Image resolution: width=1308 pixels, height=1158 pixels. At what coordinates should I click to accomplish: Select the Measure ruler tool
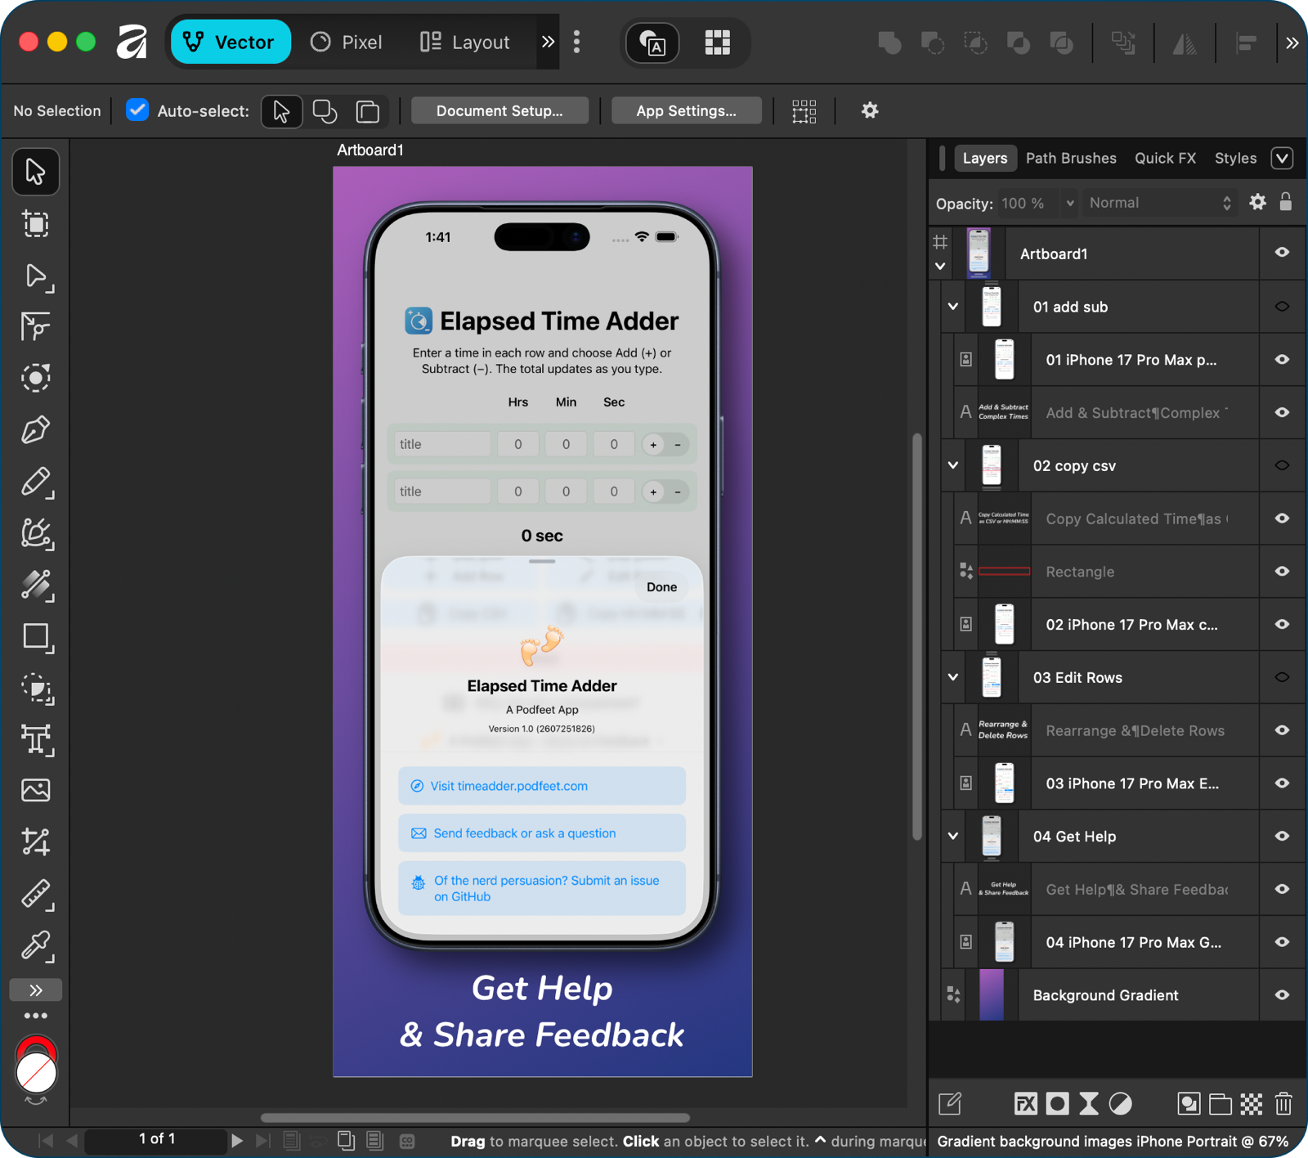click(x=35, y=894)
